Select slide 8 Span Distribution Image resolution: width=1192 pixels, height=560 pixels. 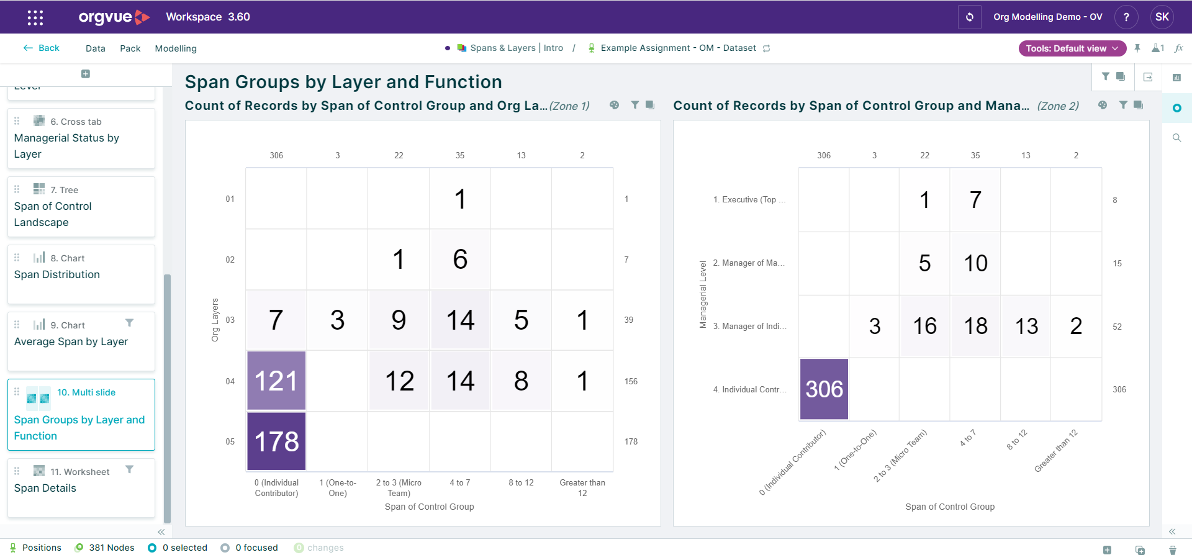pyautogui.click(x=81, y=274)
